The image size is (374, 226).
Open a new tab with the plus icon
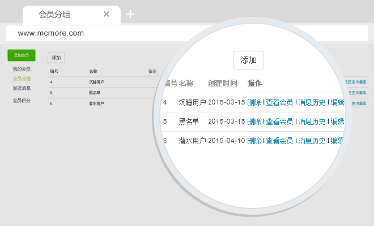coord(130,14)
